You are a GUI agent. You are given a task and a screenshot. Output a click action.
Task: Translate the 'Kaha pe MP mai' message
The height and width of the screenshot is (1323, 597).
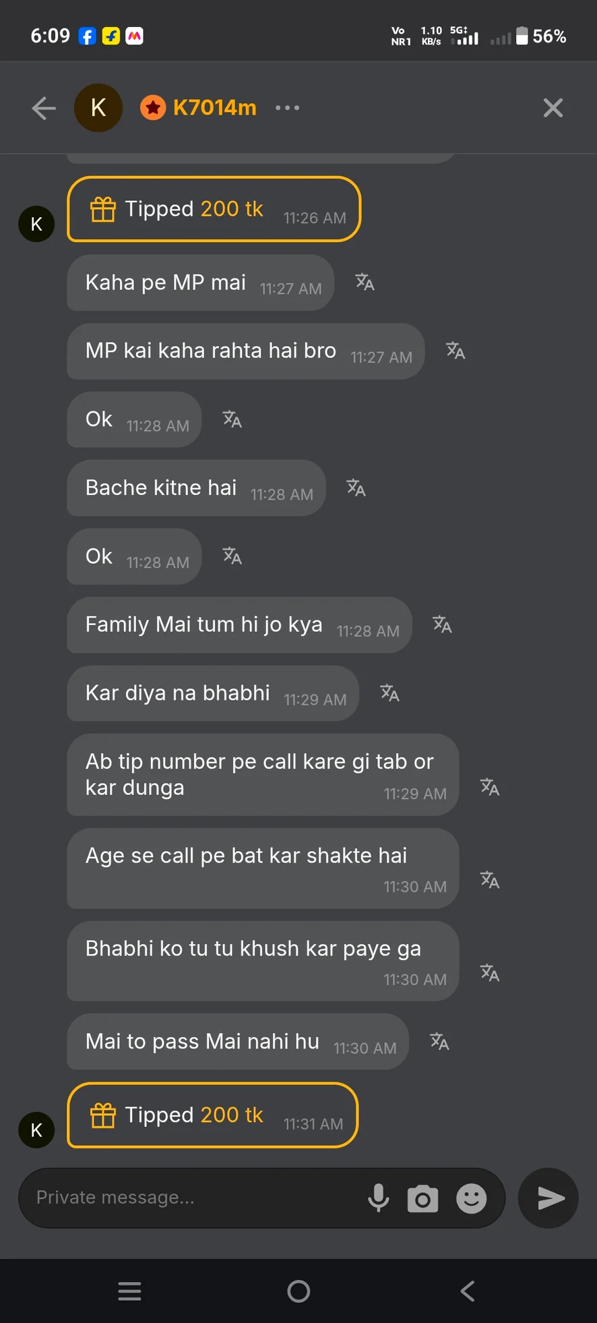tap(365, 282)
